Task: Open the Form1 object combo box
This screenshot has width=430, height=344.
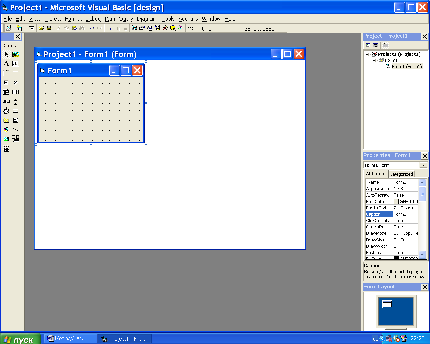Action: click(395, 165)
